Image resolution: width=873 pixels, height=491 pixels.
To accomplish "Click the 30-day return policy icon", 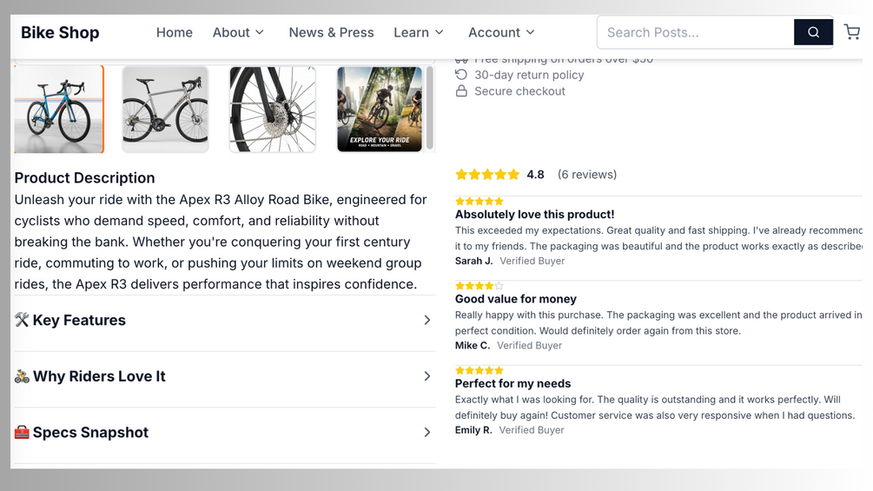I will coord(461,75).
